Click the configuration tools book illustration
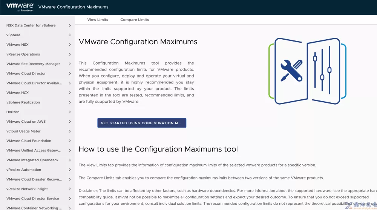The image size is (377, 210). pyautogui.click(x=307, y=71)
